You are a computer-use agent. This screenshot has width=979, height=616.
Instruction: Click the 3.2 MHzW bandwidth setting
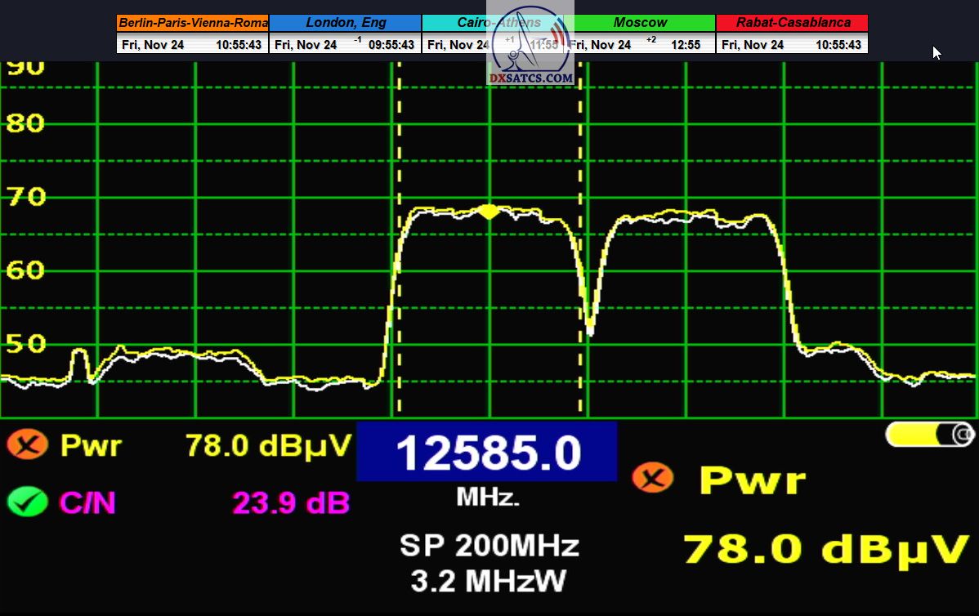point(489,581)
